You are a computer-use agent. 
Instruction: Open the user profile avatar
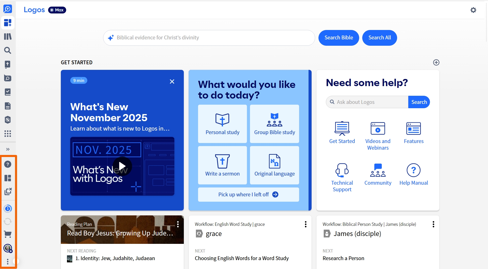pos(8,248)
